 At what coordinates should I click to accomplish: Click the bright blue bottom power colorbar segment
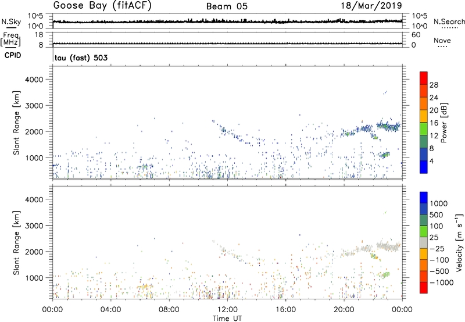point(424,167)
